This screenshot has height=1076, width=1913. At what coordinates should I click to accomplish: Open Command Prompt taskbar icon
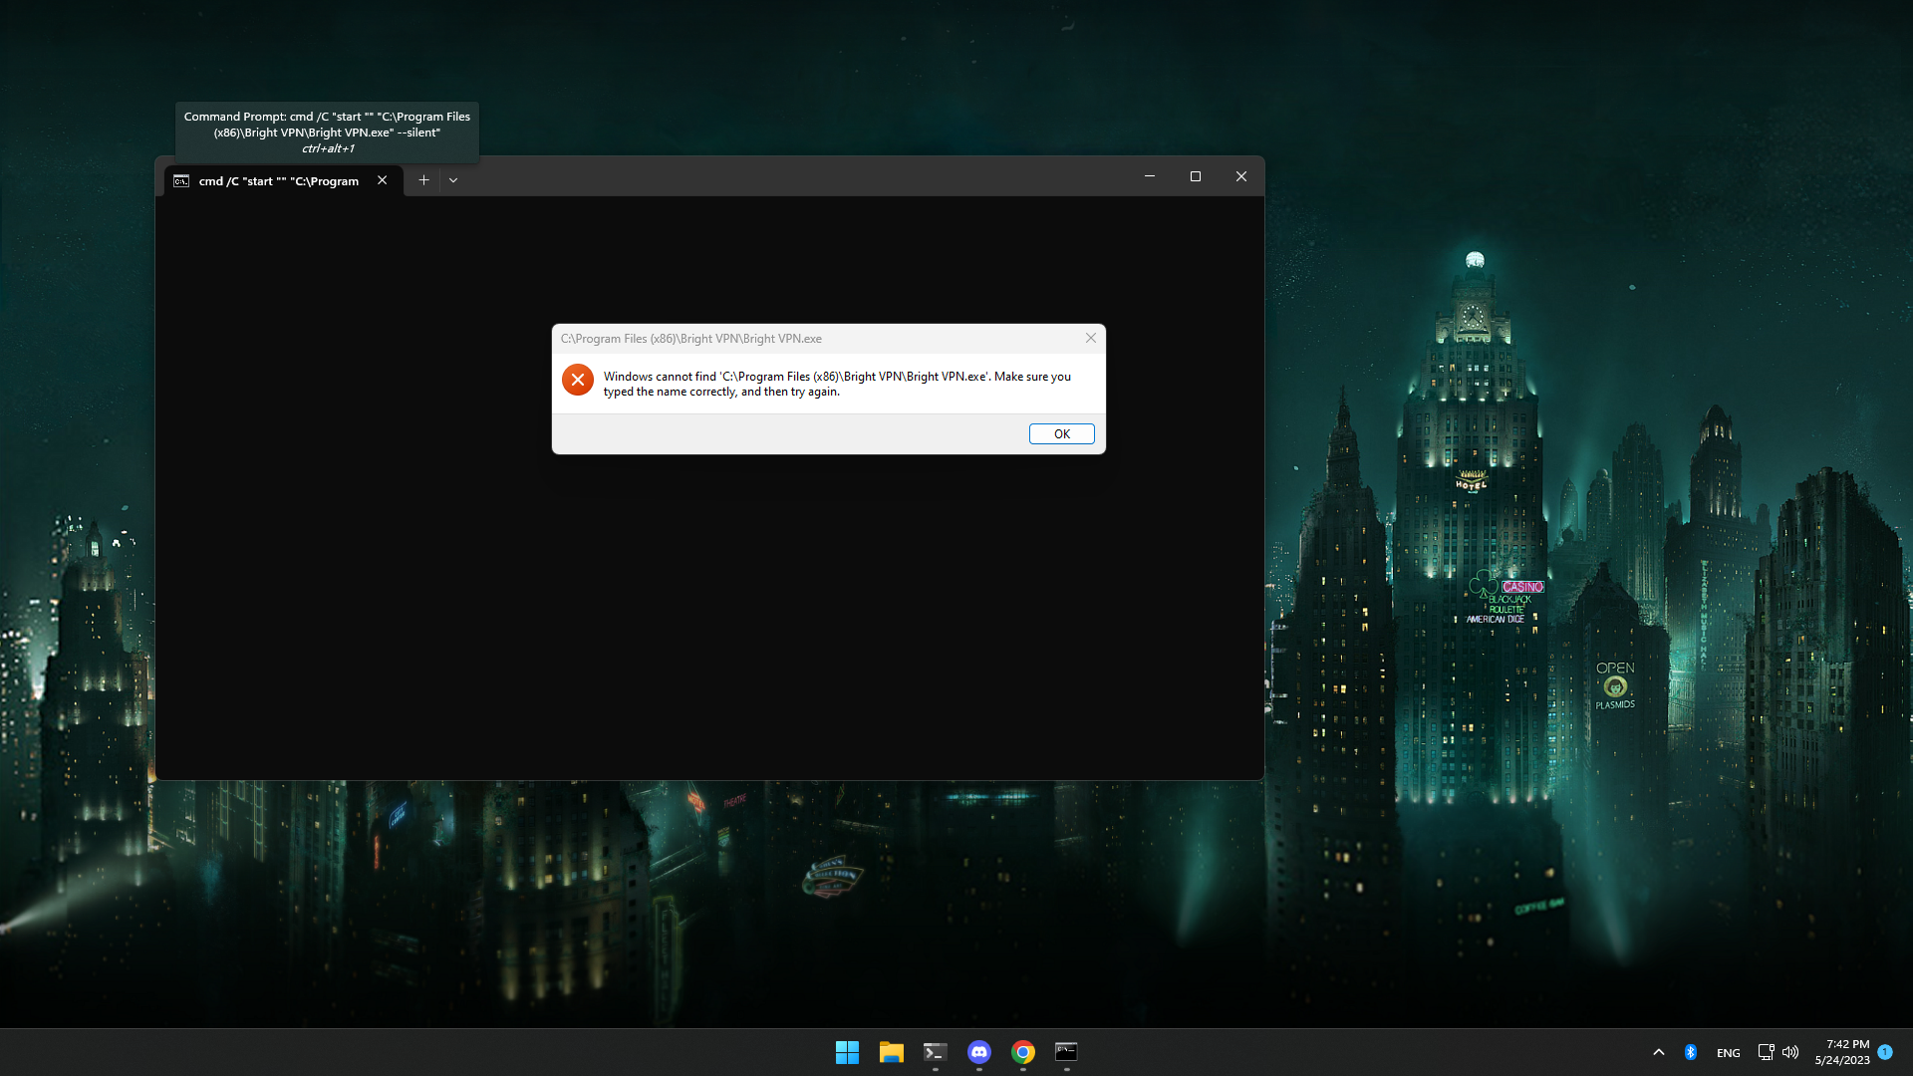(x=1066, y=1052)
